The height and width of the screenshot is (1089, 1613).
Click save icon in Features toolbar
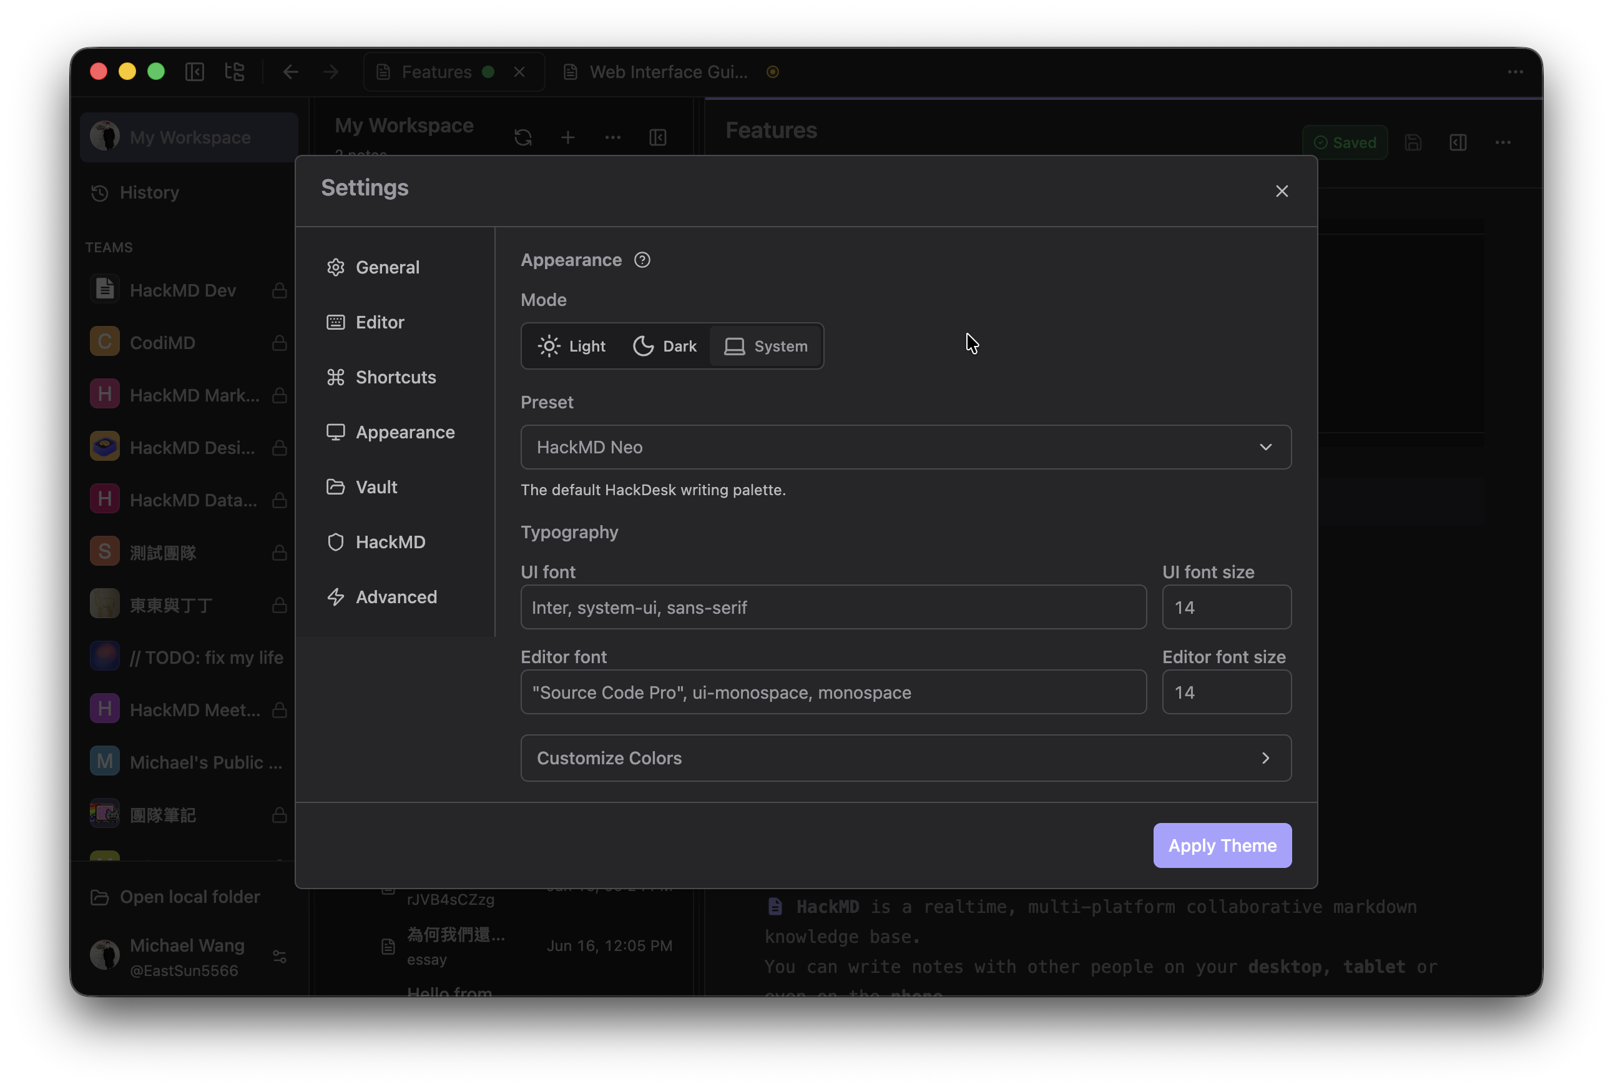click(x=1413, y=142)
